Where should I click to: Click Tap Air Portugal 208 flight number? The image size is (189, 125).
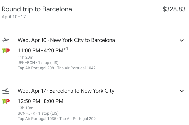point(36,68)
